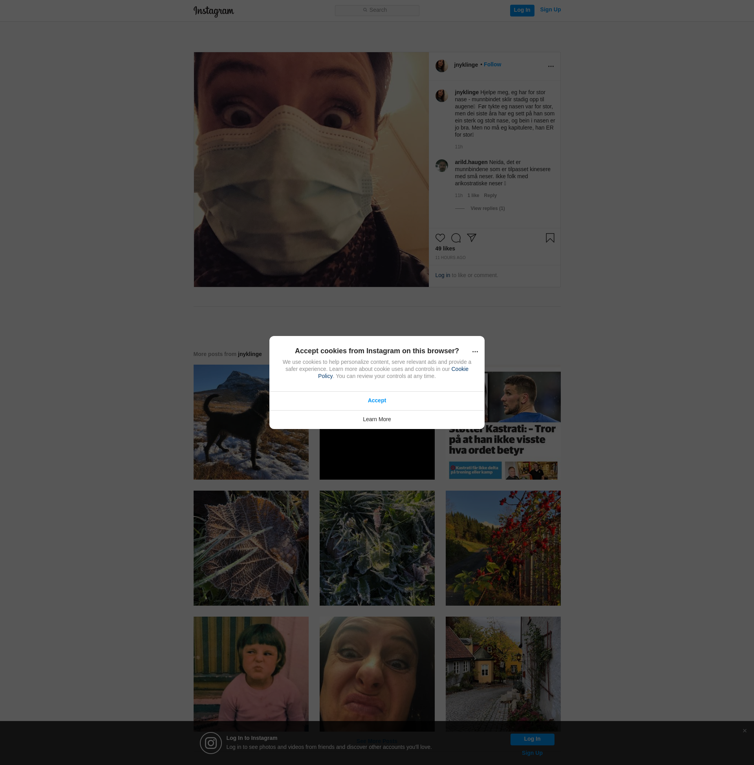The image size is (754, 765).
Task: Click Log in to like or comment
Action: 442,276
